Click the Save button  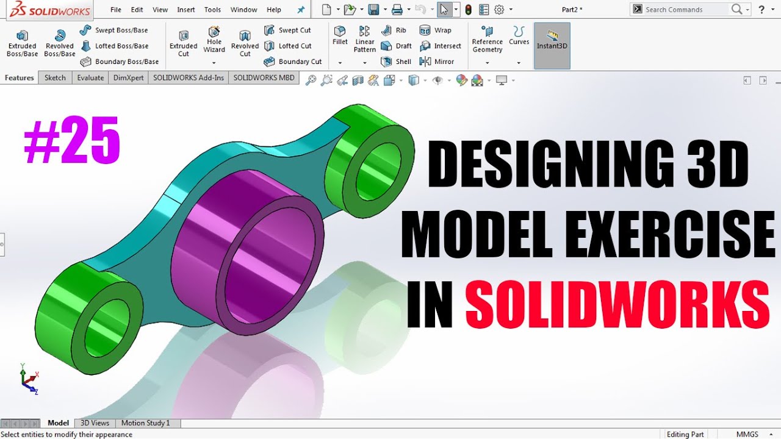click(373, 10)
